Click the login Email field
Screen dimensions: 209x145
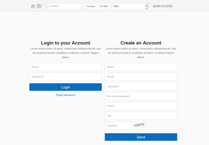[65, 67]
